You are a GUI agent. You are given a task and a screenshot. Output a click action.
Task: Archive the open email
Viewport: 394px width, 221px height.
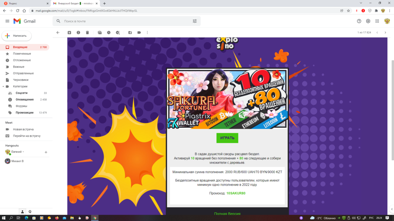[69, 33]
